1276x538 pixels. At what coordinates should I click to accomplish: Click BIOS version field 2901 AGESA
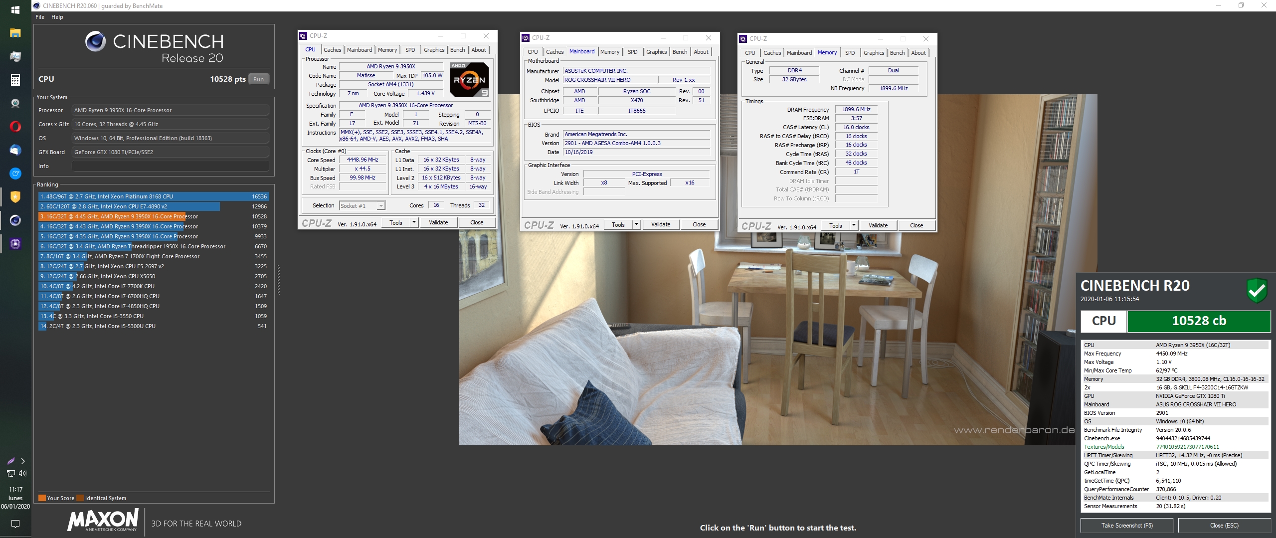point(636,143)
